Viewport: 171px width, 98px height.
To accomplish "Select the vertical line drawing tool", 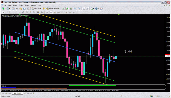I will point(12,12).
